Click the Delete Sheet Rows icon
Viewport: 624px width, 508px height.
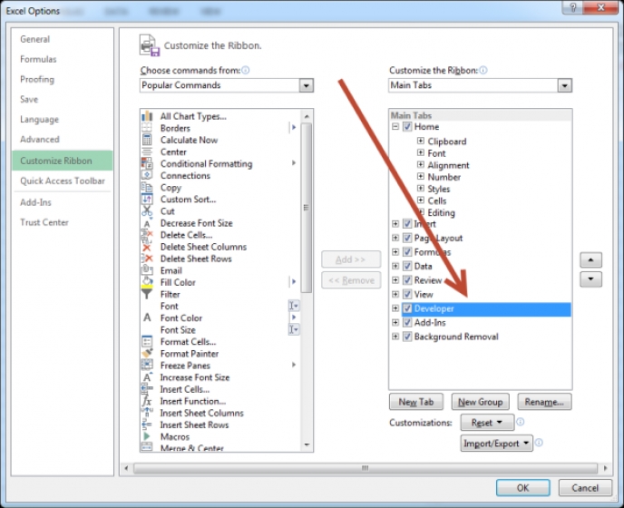pyautogui.click(x=147, y=259)
